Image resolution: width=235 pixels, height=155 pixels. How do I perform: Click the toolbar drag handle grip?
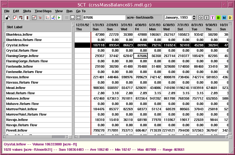3,18
